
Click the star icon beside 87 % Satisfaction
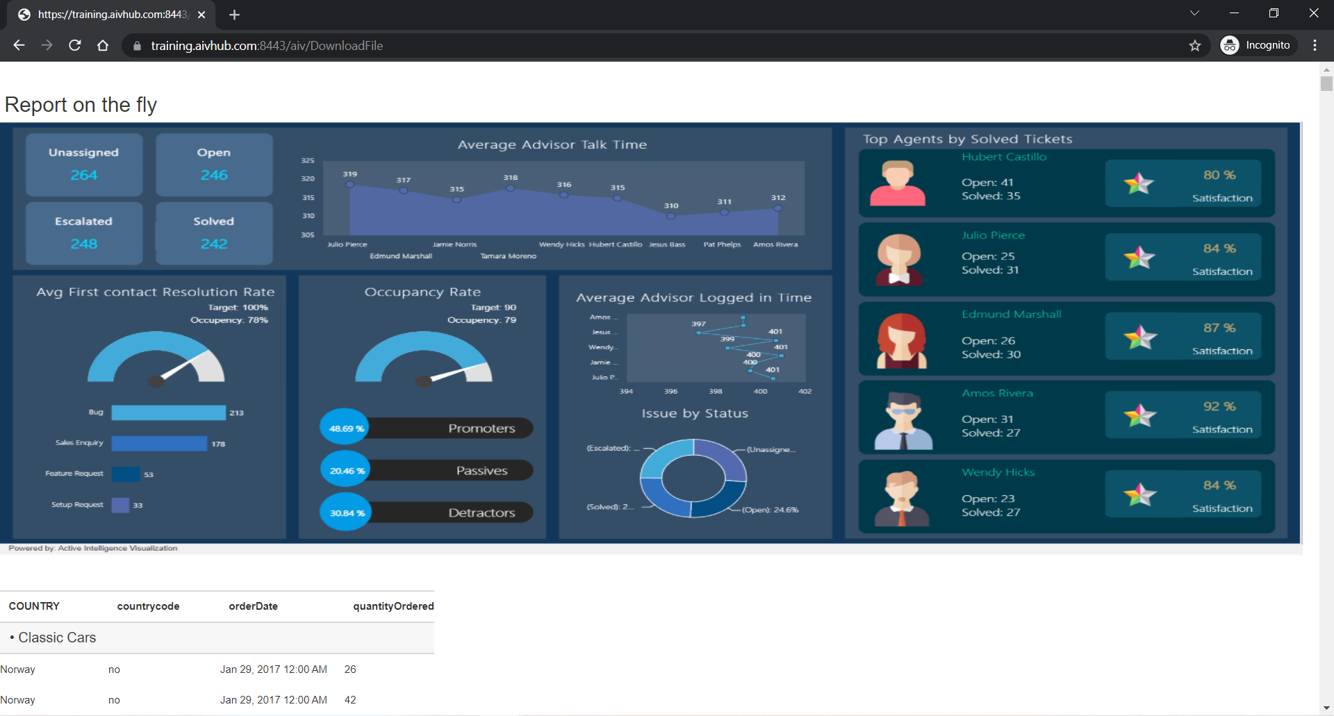pos(1140,338)
